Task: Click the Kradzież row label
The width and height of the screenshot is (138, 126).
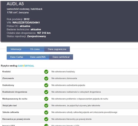Action: (7, 71)
